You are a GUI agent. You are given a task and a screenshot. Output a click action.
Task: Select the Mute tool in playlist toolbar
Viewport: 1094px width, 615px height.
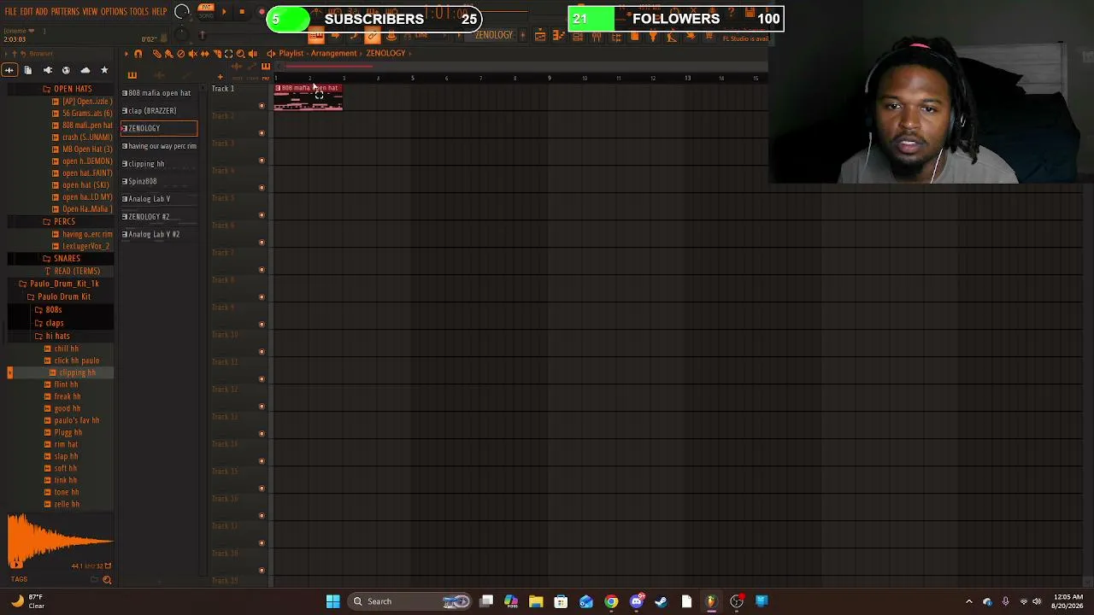pyautogui.click(x=192, y=54)
